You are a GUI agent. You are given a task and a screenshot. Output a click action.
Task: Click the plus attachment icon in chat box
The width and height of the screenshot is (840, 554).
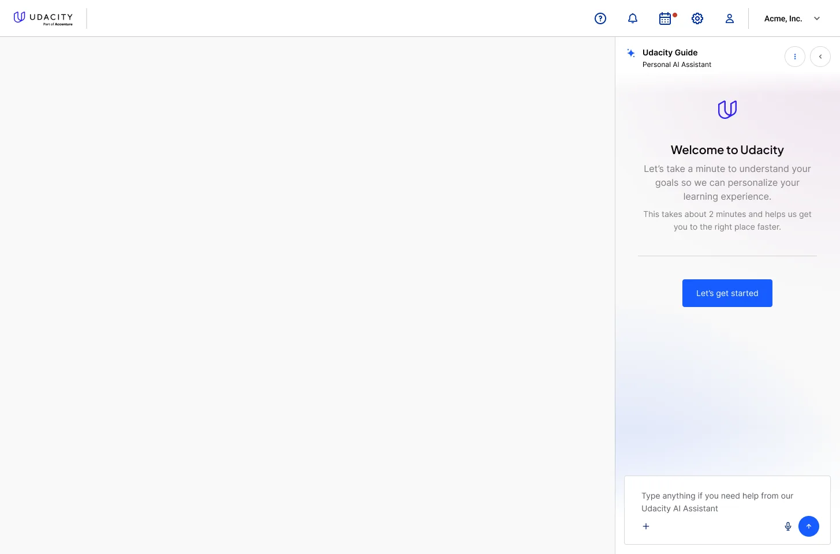tap(646, 526)
